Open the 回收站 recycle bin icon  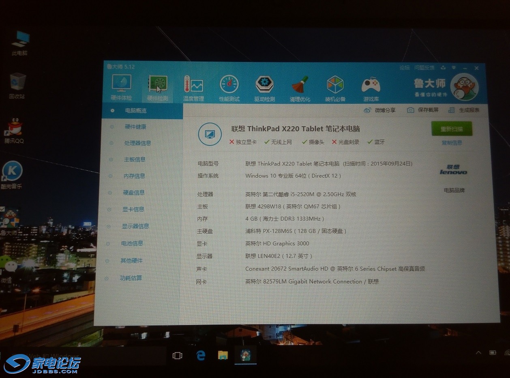point(17,86)
